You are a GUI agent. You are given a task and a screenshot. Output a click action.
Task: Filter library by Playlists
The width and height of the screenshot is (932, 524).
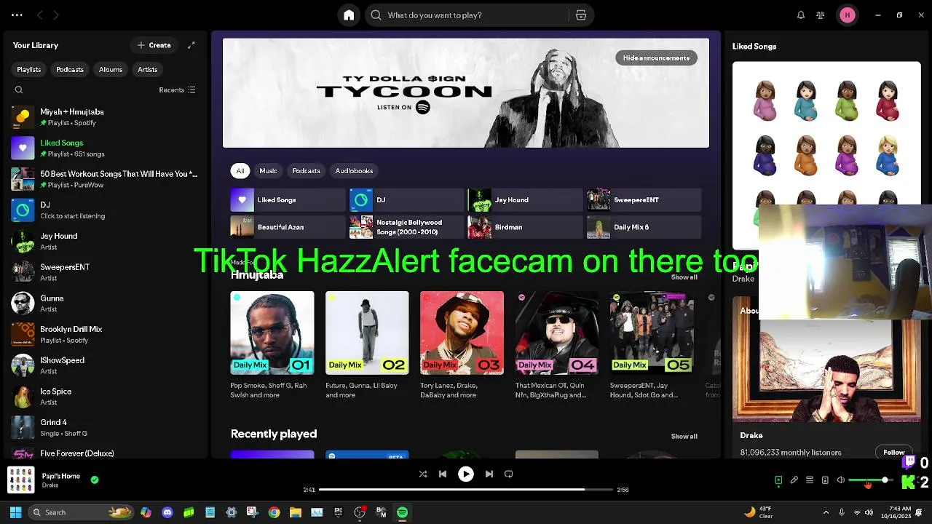(29, 70)
